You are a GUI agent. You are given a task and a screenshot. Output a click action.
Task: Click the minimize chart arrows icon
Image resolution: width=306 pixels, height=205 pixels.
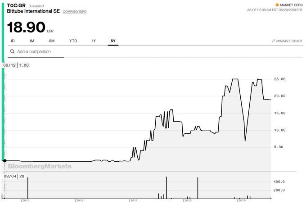tap(273, 41)
